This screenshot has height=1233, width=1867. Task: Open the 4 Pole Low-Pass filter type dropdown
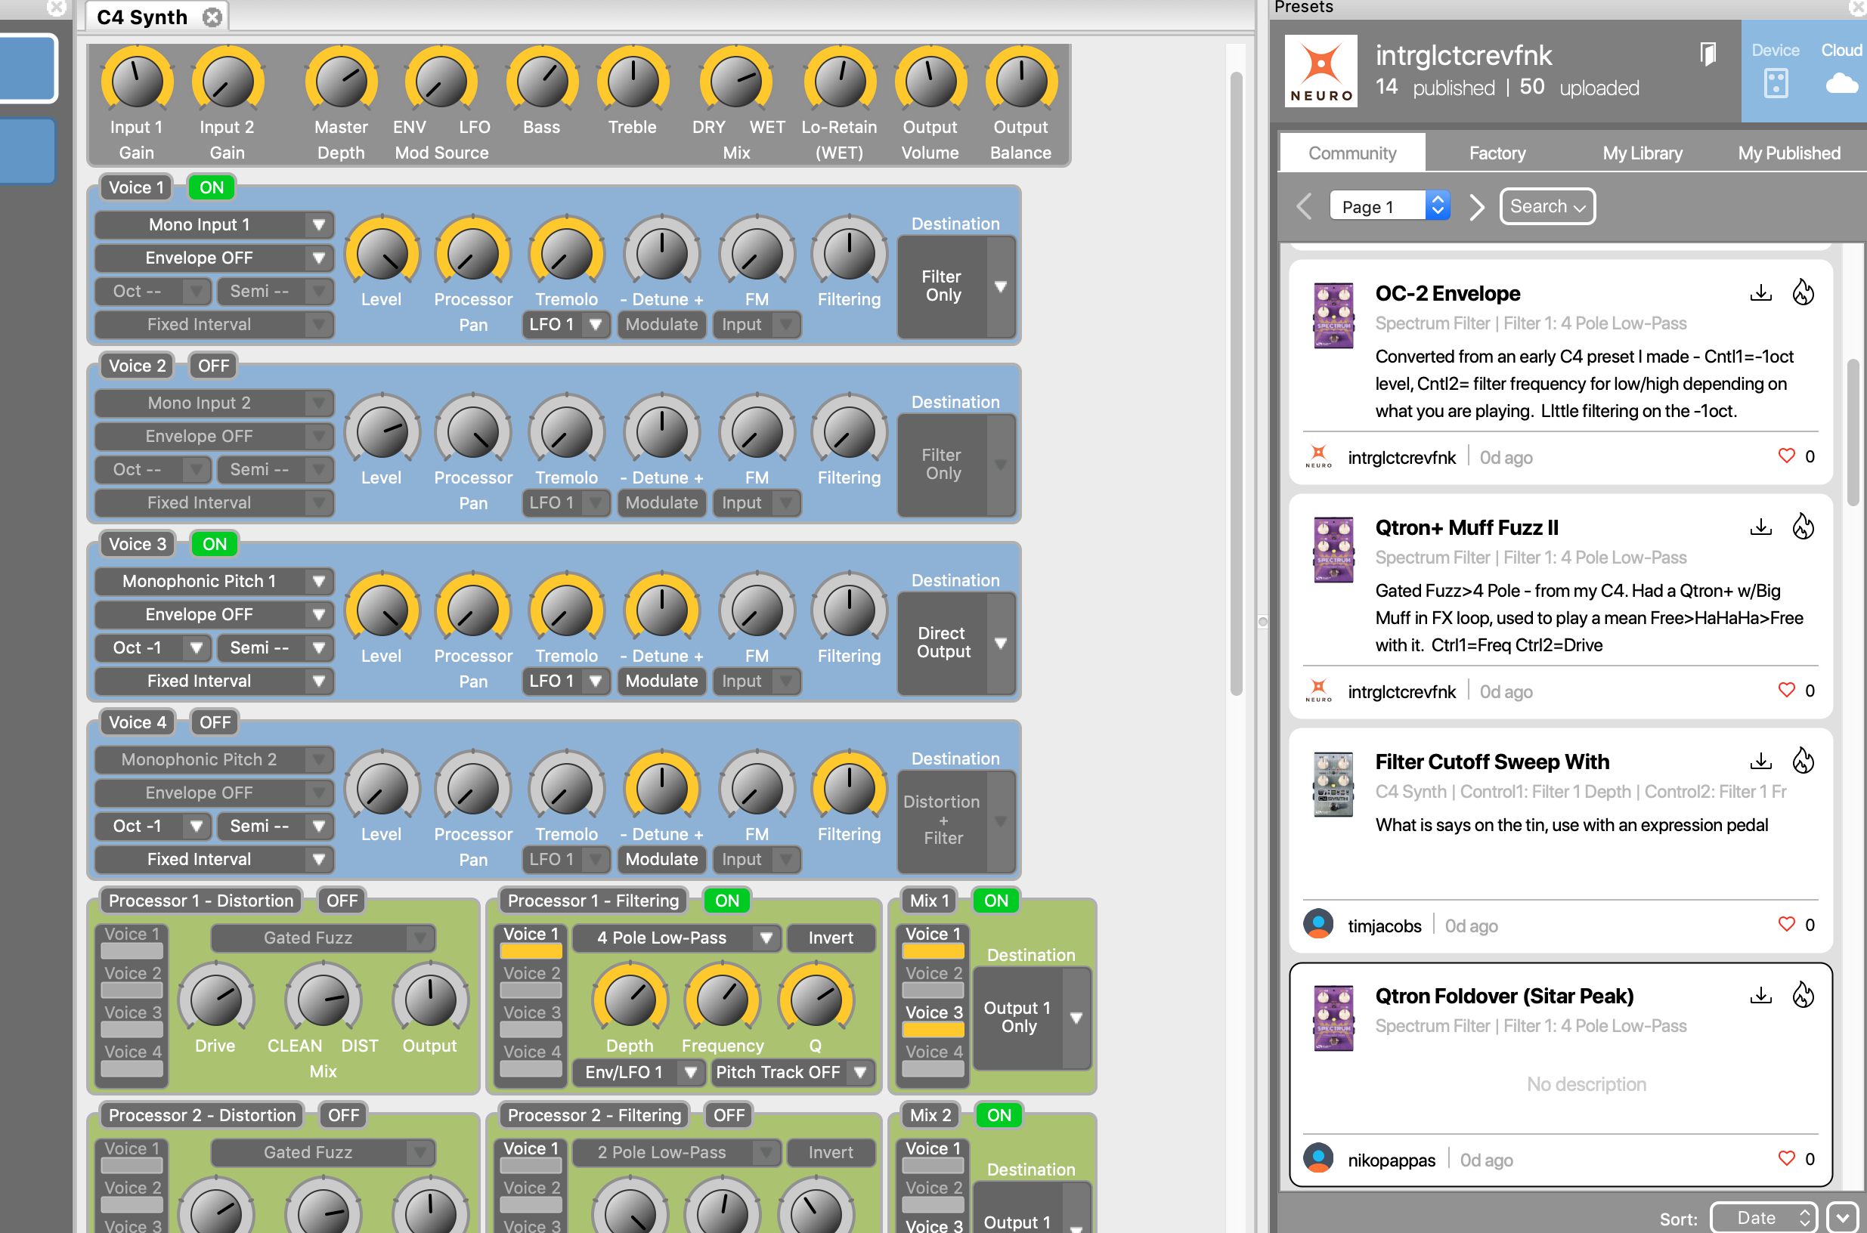pyautogui.click(x=676, y=938)
